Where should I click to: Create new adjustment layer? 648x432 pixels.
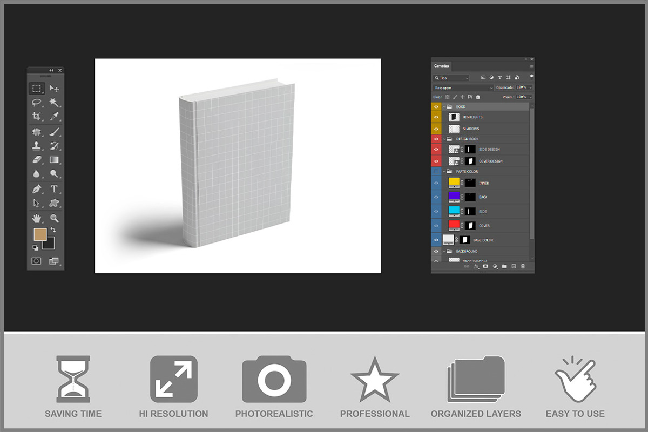pyautogui.click(x=495, y=266)
